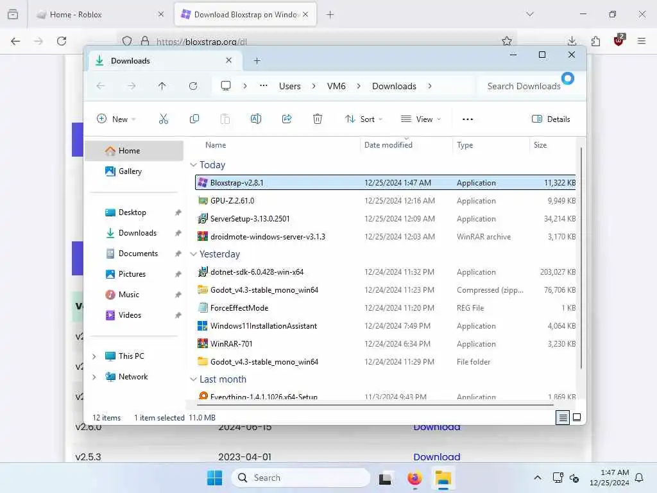
Task: Open the See more ellipsis in Explorer toolbar
Action: [468, 119]
